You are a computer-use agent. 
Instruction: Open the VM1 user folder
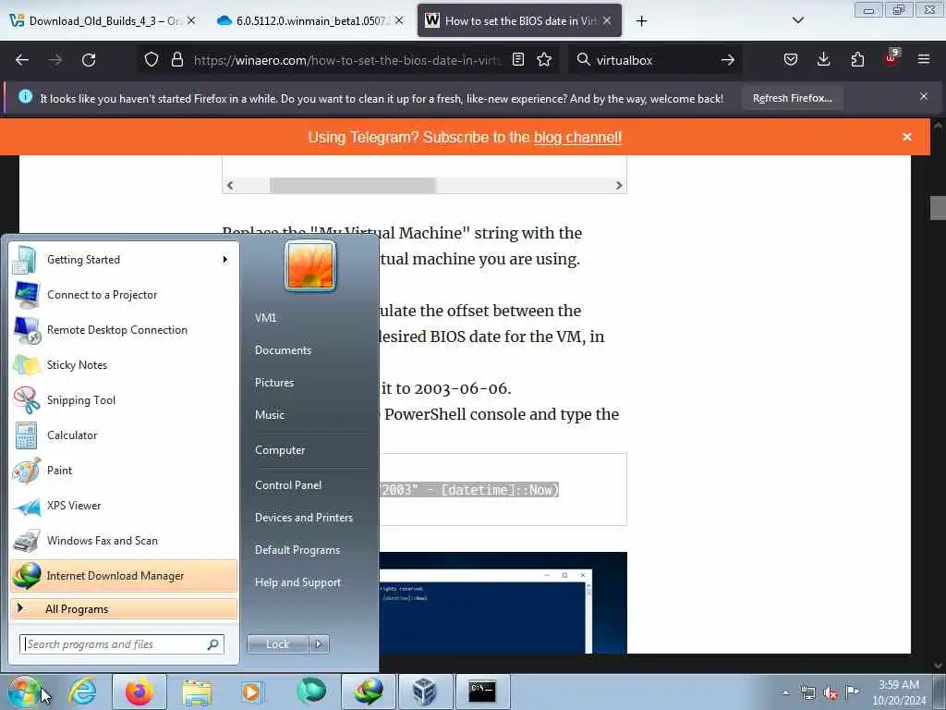(x=265, y=318)
